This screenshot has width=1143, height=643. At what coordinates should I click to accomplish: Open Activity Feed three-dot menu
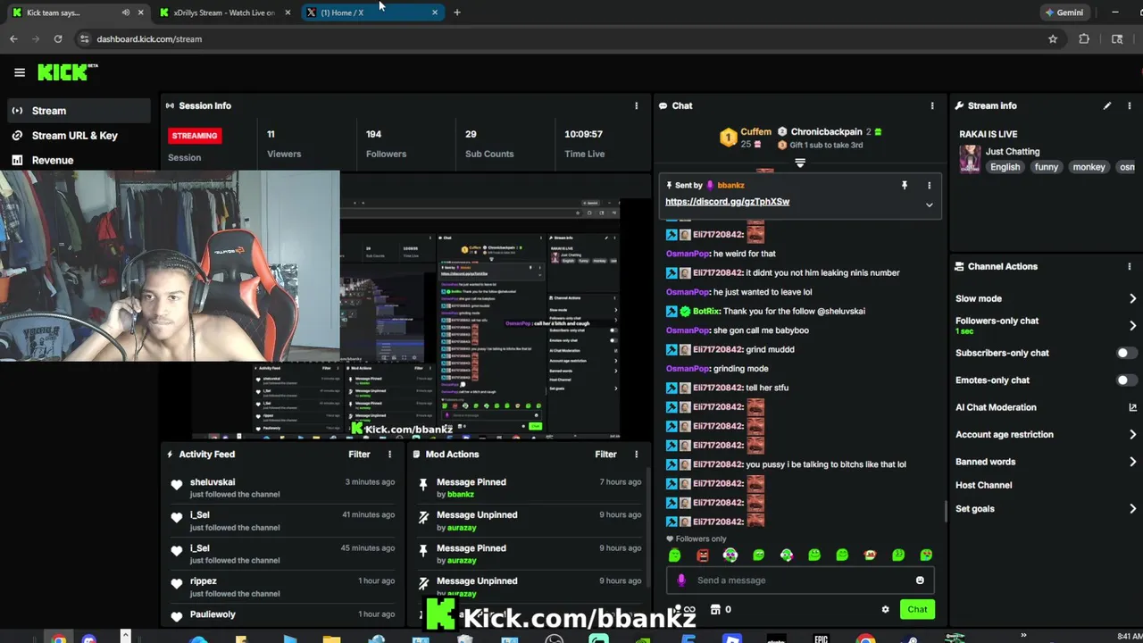[x=389, y=454]
